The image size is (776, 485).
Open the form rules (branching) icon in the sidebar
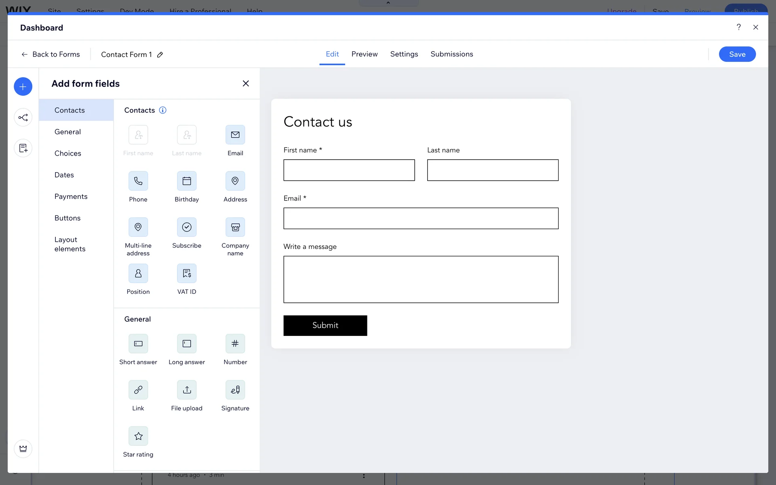click(x=23, y=118)
